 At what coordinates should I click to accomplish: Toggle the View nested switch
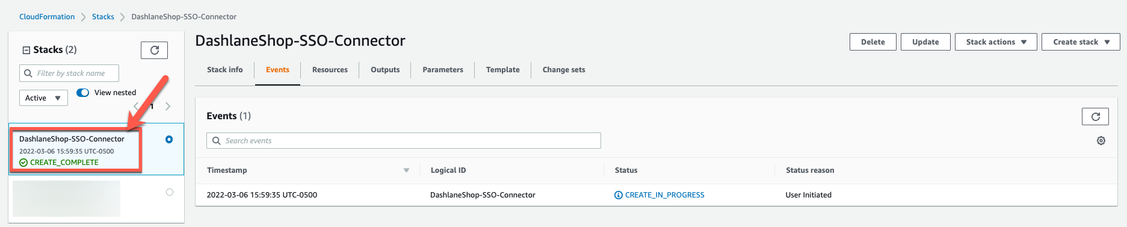point(83,92)
